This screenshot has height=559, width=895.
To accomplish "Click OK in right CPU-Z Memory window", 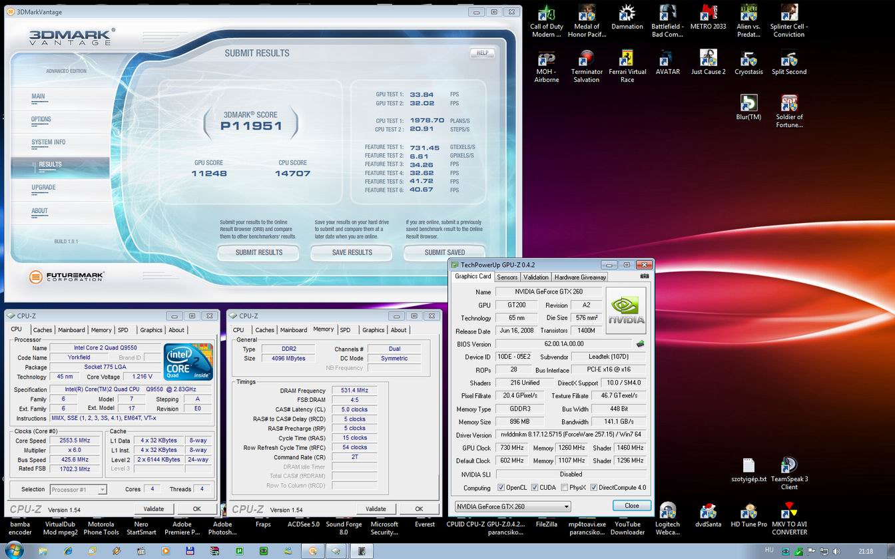I will (419, 508).
